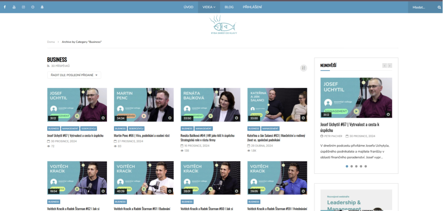The image size is (444, 211).
Task: Click the notification bell icon
Action: [42, 7]
